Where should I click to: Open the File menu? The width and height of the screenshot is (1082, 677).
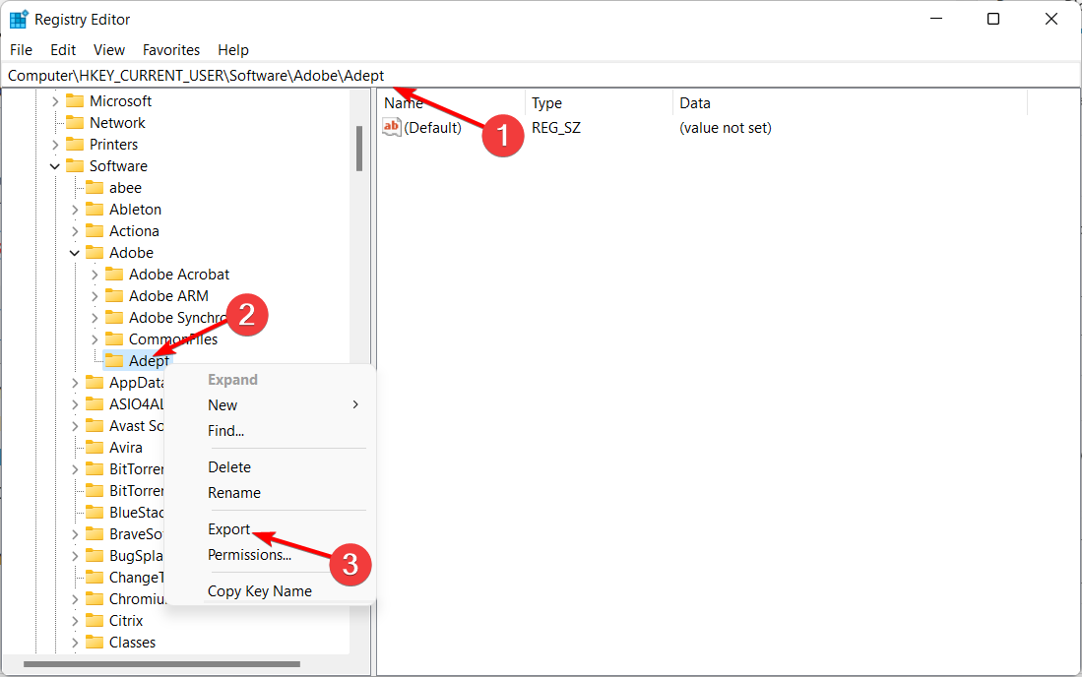[x=21, y=49]
